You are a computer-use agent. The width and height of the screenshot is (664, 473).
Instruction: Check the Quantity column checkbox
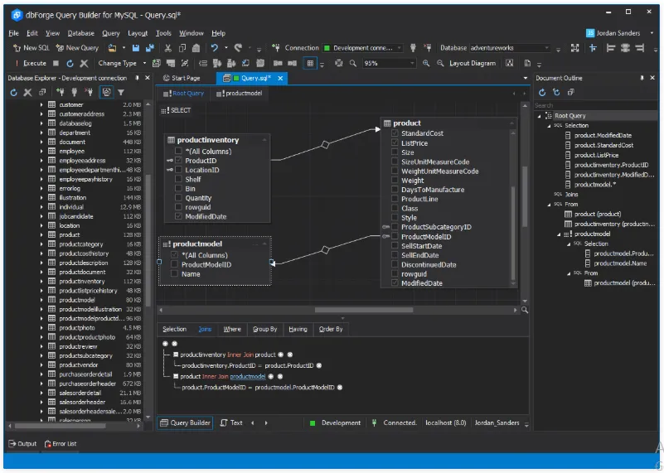(x=178, y=198)
